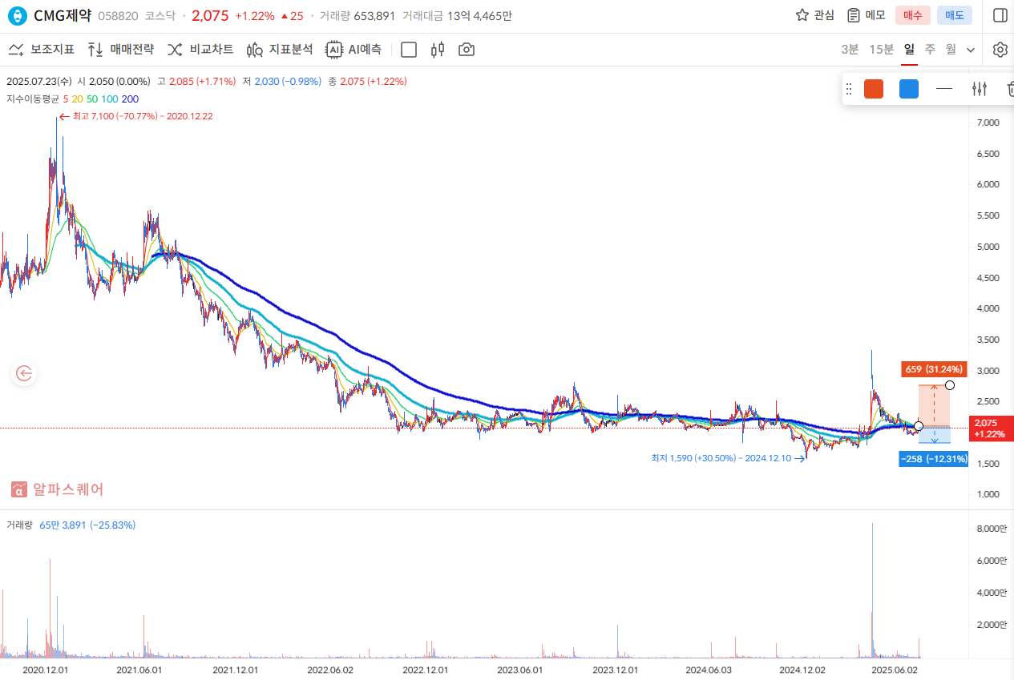Select the 3분 interval tab

[850, 50]
